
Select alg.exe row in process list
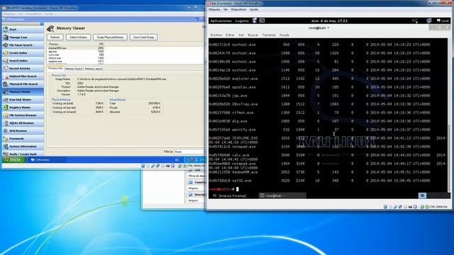[x=76, y=52]
